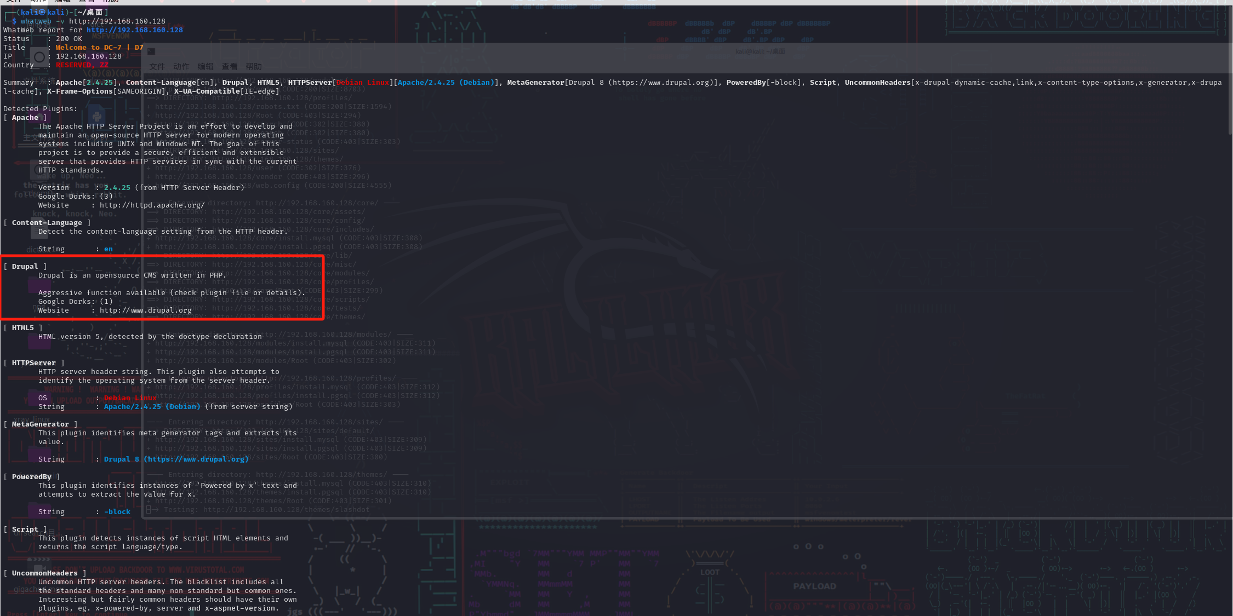Click background window title kali@kali: ~/桌面
The width and height of the screenshot is (1233, 616).
click(x=760, y=51)
